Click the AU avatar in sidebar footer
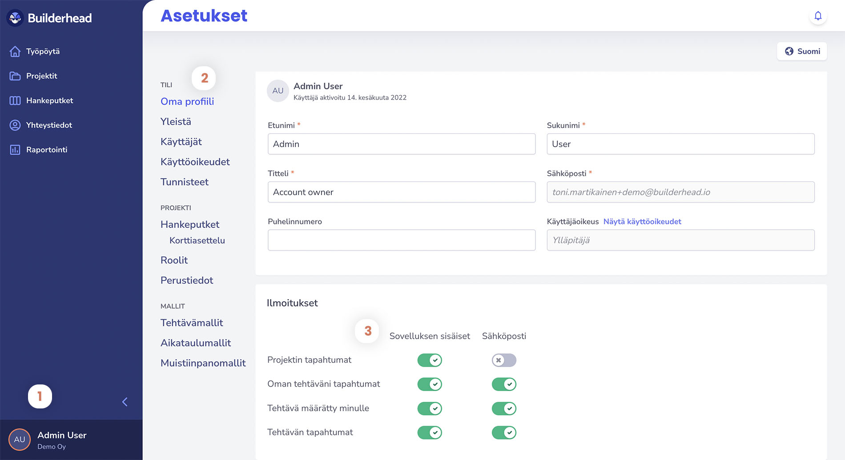Viewport: 845px width, 460px height. click(x=20, y=440)
